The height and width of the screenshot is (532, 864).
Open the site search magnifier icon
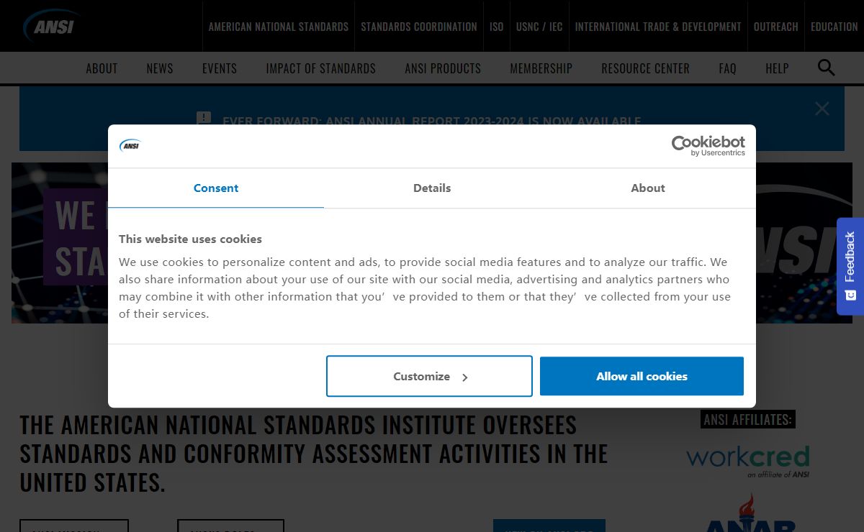(x=827, y=68)
